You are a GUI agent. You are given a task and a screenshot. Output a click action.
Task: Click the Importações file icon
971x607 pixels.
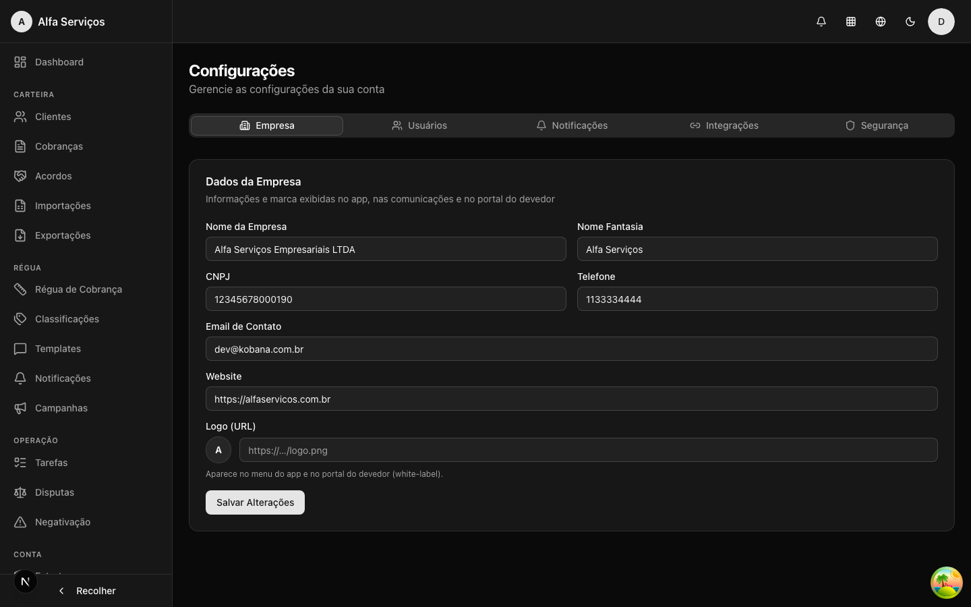coord(20,206)
